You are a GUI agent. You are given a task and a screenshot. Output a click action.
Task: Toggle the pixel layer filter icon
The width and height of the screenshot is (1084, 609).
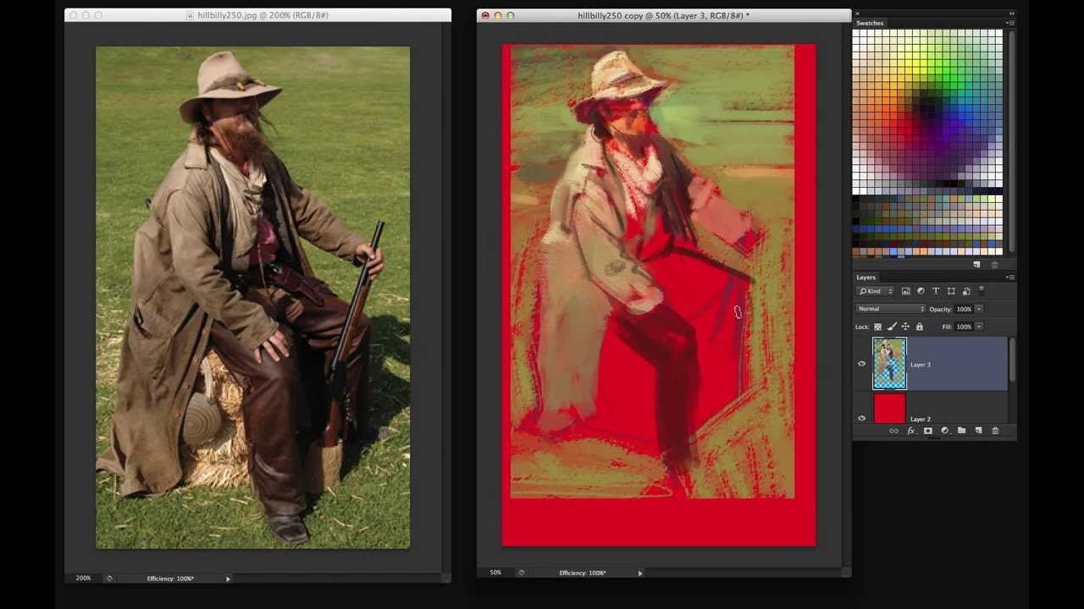[905, 291]
